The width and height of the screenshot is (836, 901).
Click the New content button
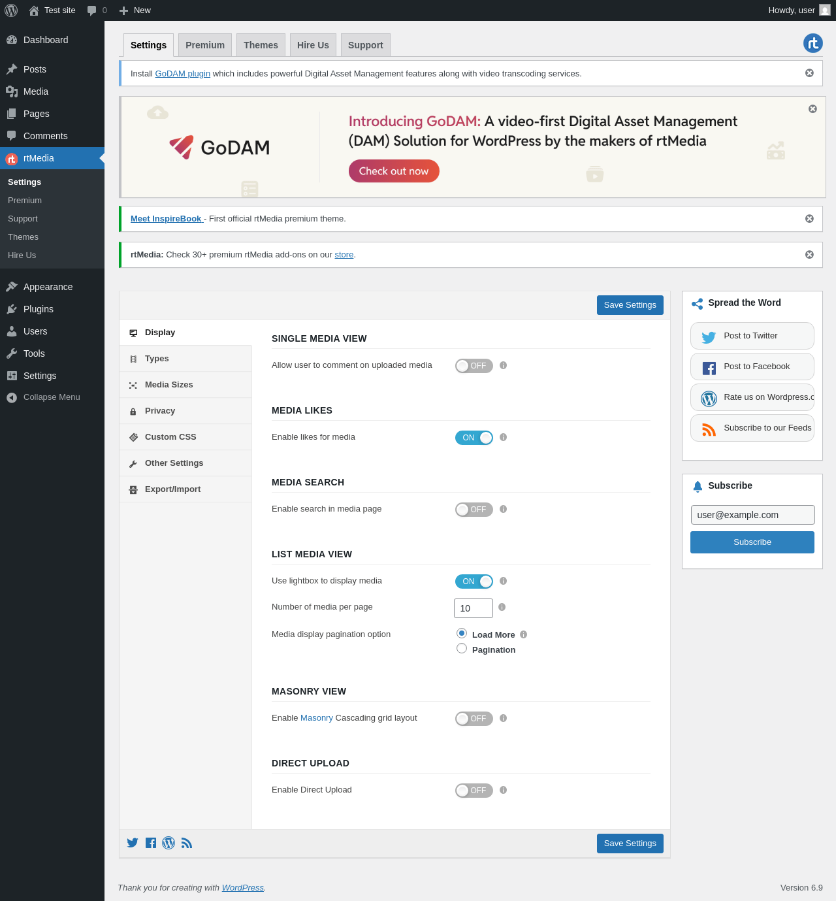pyautogui.click(x=135, y=10)
